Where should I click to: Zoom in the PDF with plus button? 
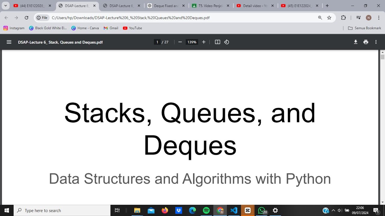pos(204,42)
